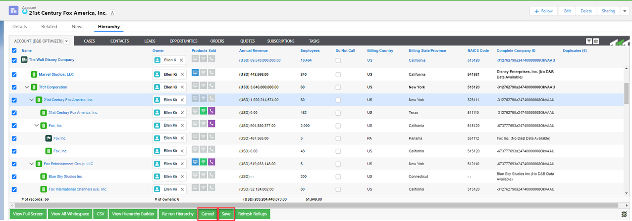Switch to the News tab
This screenshot has width=632, height=221.
pyautogui.click(x=77, y=27)
